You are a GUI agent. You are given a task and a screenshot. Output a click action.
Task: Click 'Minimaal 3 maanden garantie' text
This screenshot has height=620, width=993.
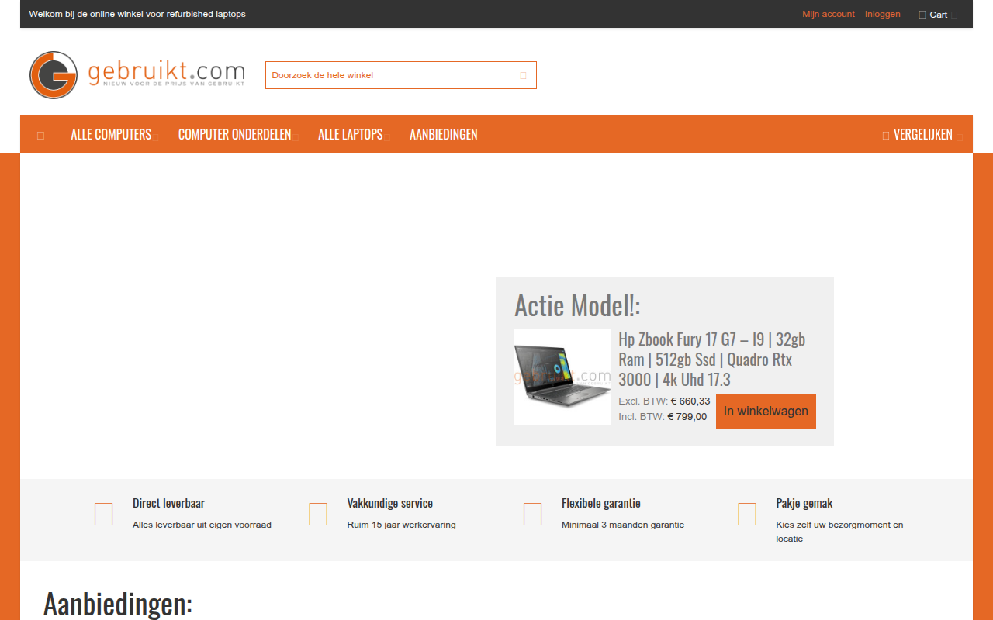[x=623, y=525]
